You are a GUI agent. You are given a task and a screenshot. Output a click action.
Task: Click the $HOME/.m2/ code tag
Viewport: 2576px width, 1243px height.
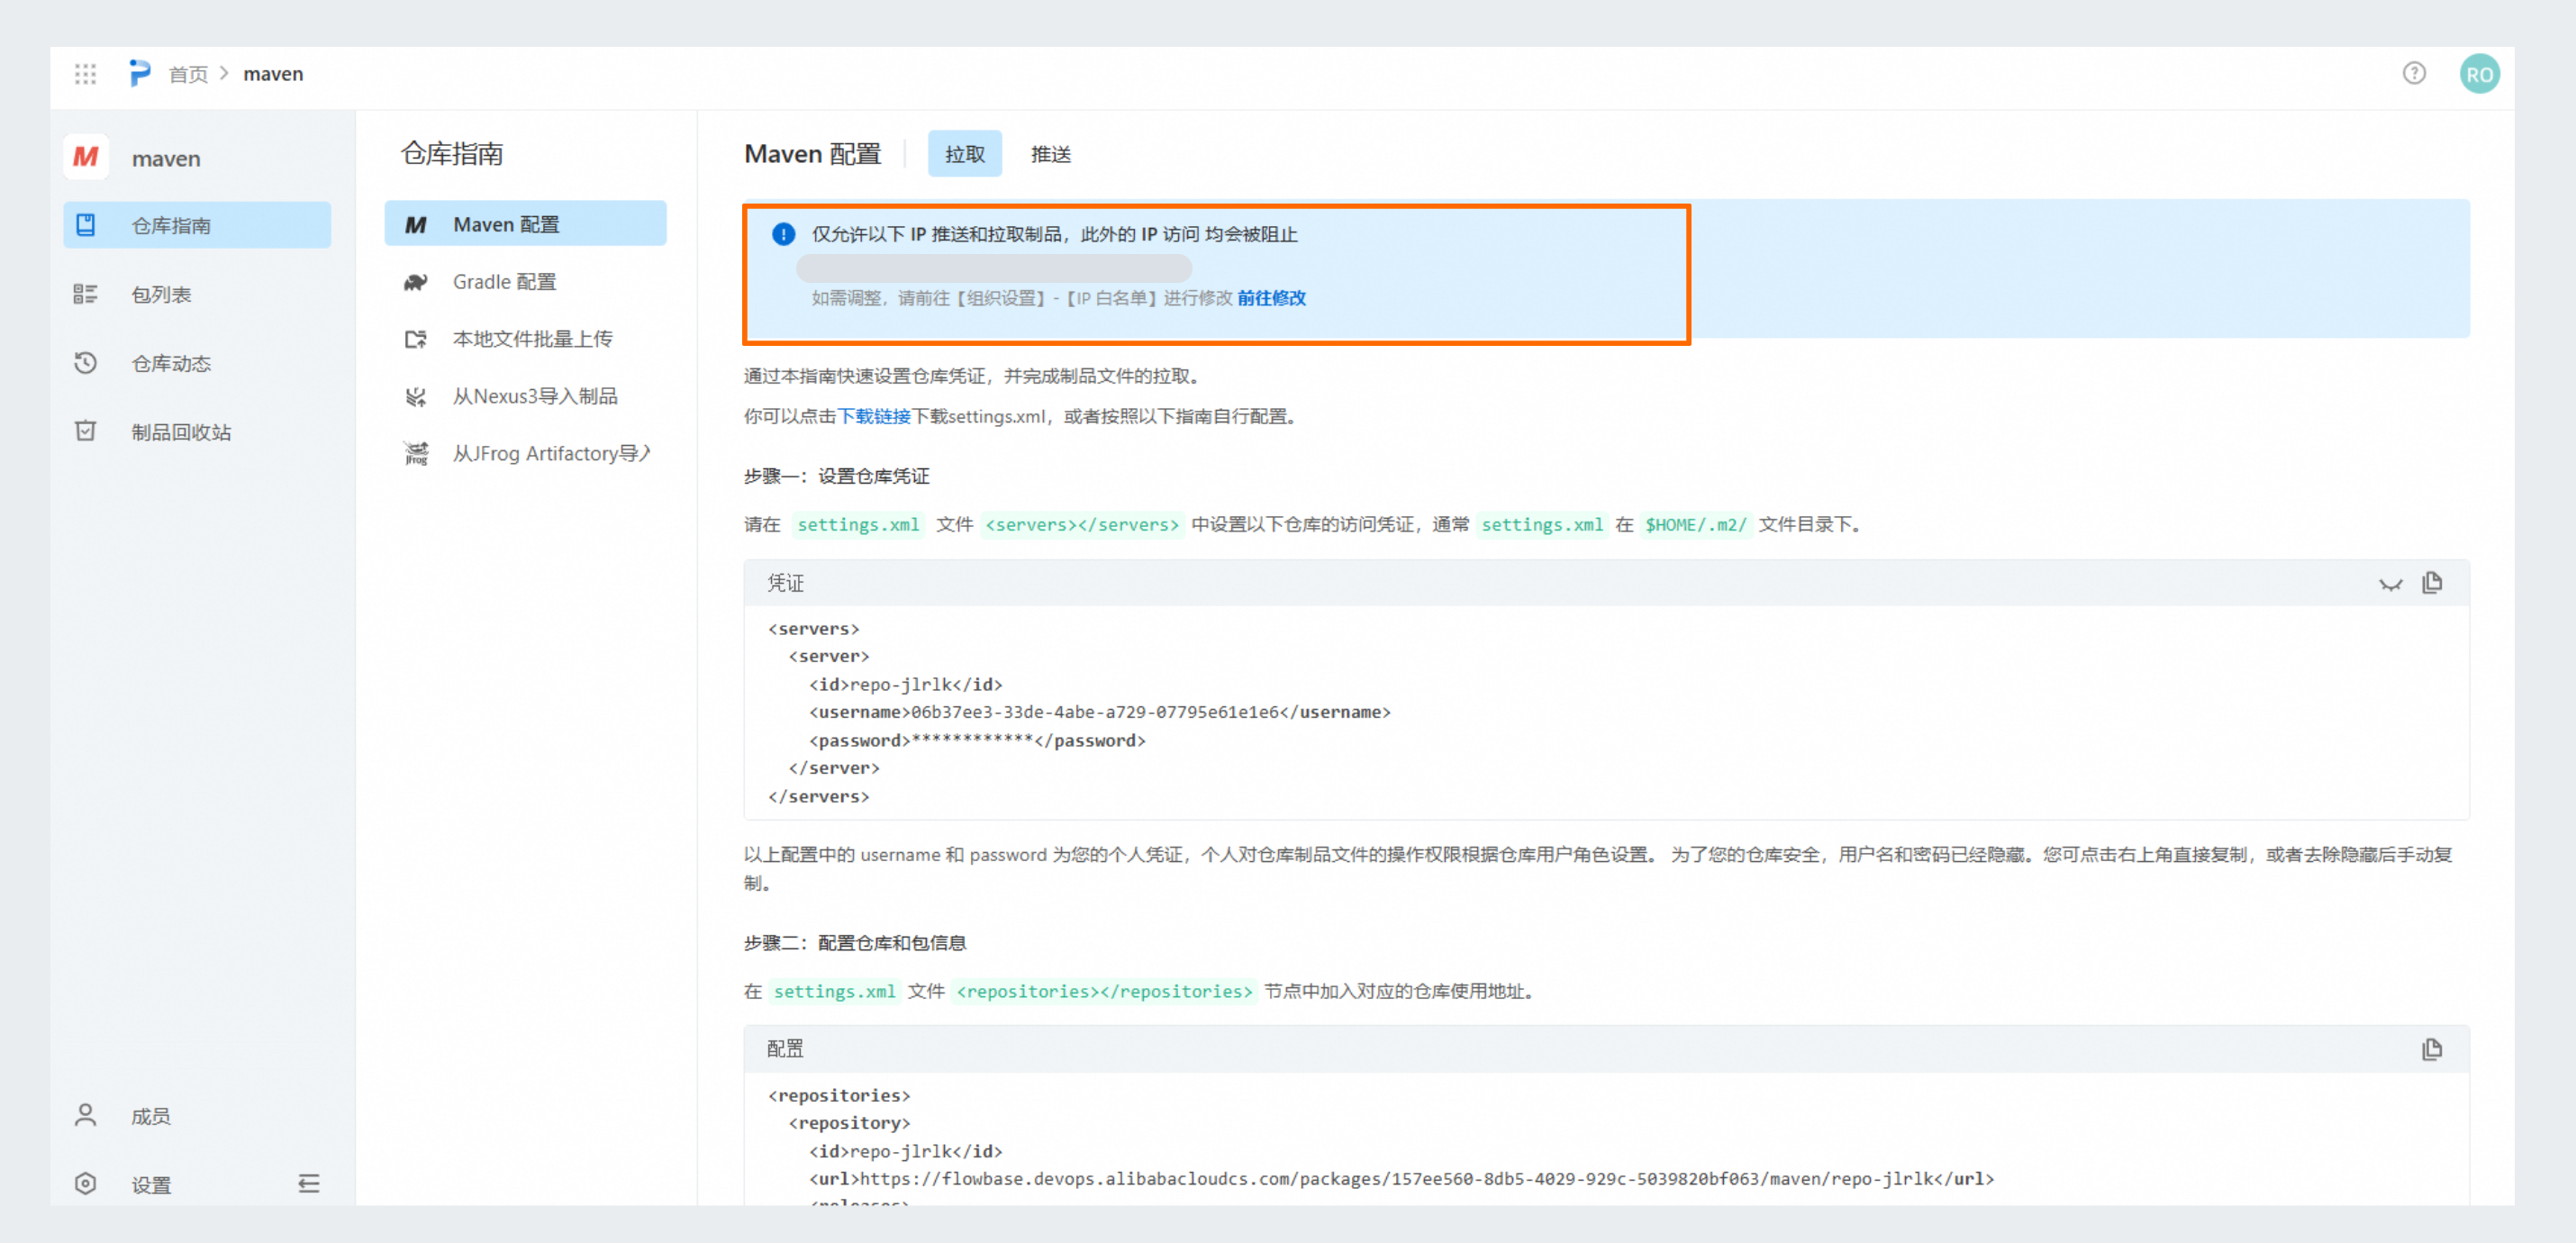click(x=1696, y=525)
